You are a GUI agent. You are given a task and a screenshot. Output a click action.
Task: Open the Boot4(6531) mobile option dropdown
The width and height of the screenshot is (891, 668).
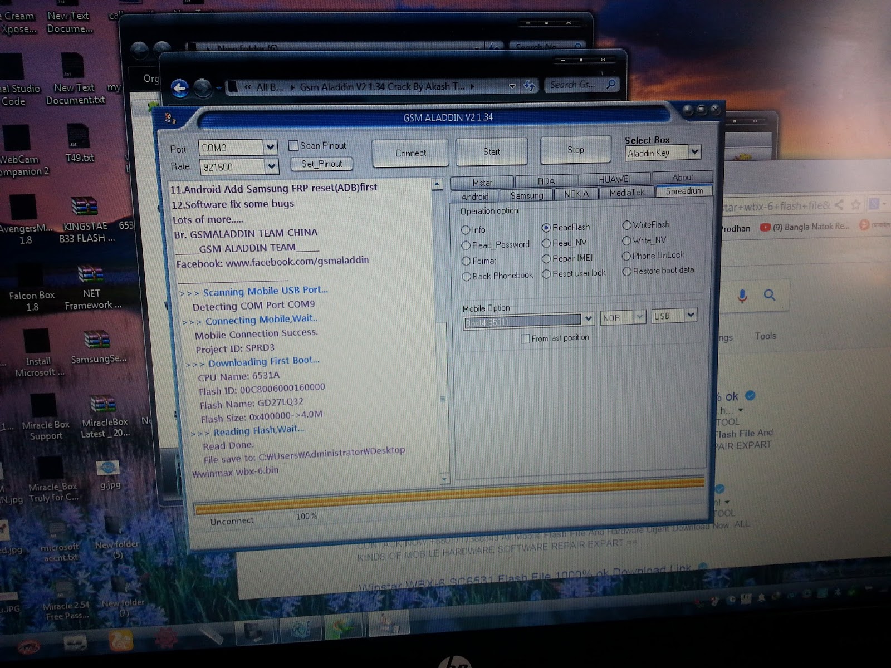588,319
